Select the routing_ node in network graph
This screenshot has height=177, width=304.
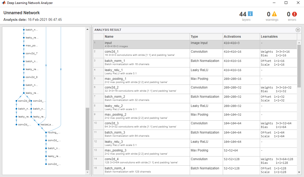pyautogui.click(x=53, y=132)
